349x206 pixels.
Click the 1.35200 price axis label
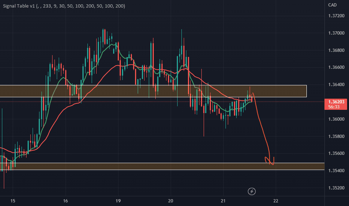(336, 188)
